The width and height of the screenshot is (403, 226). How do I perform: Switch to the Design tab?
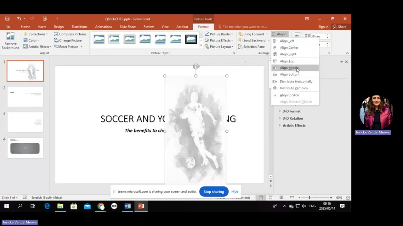(59, 27)
